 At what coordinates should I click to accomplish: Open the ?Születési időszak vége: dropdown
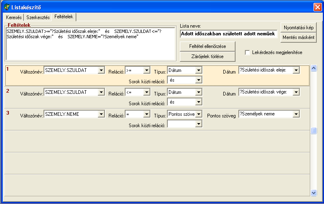296,92
